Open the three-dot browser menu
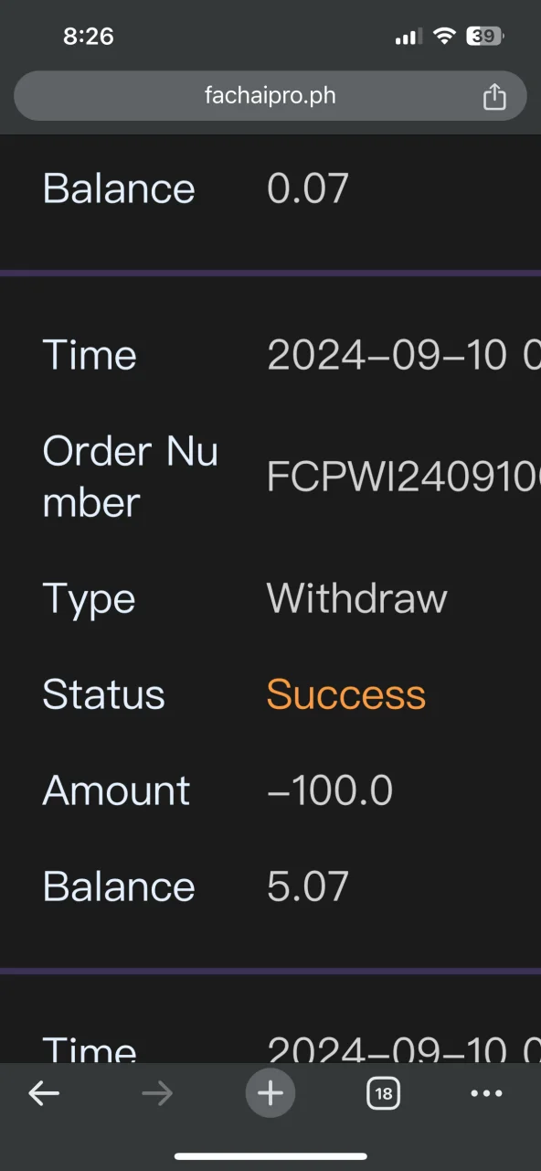The width and height of the screenshot is (541, 1171). tap(487, 1093)
